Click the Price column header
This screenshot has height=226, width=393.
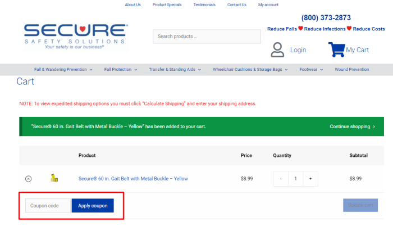point(246,155)
